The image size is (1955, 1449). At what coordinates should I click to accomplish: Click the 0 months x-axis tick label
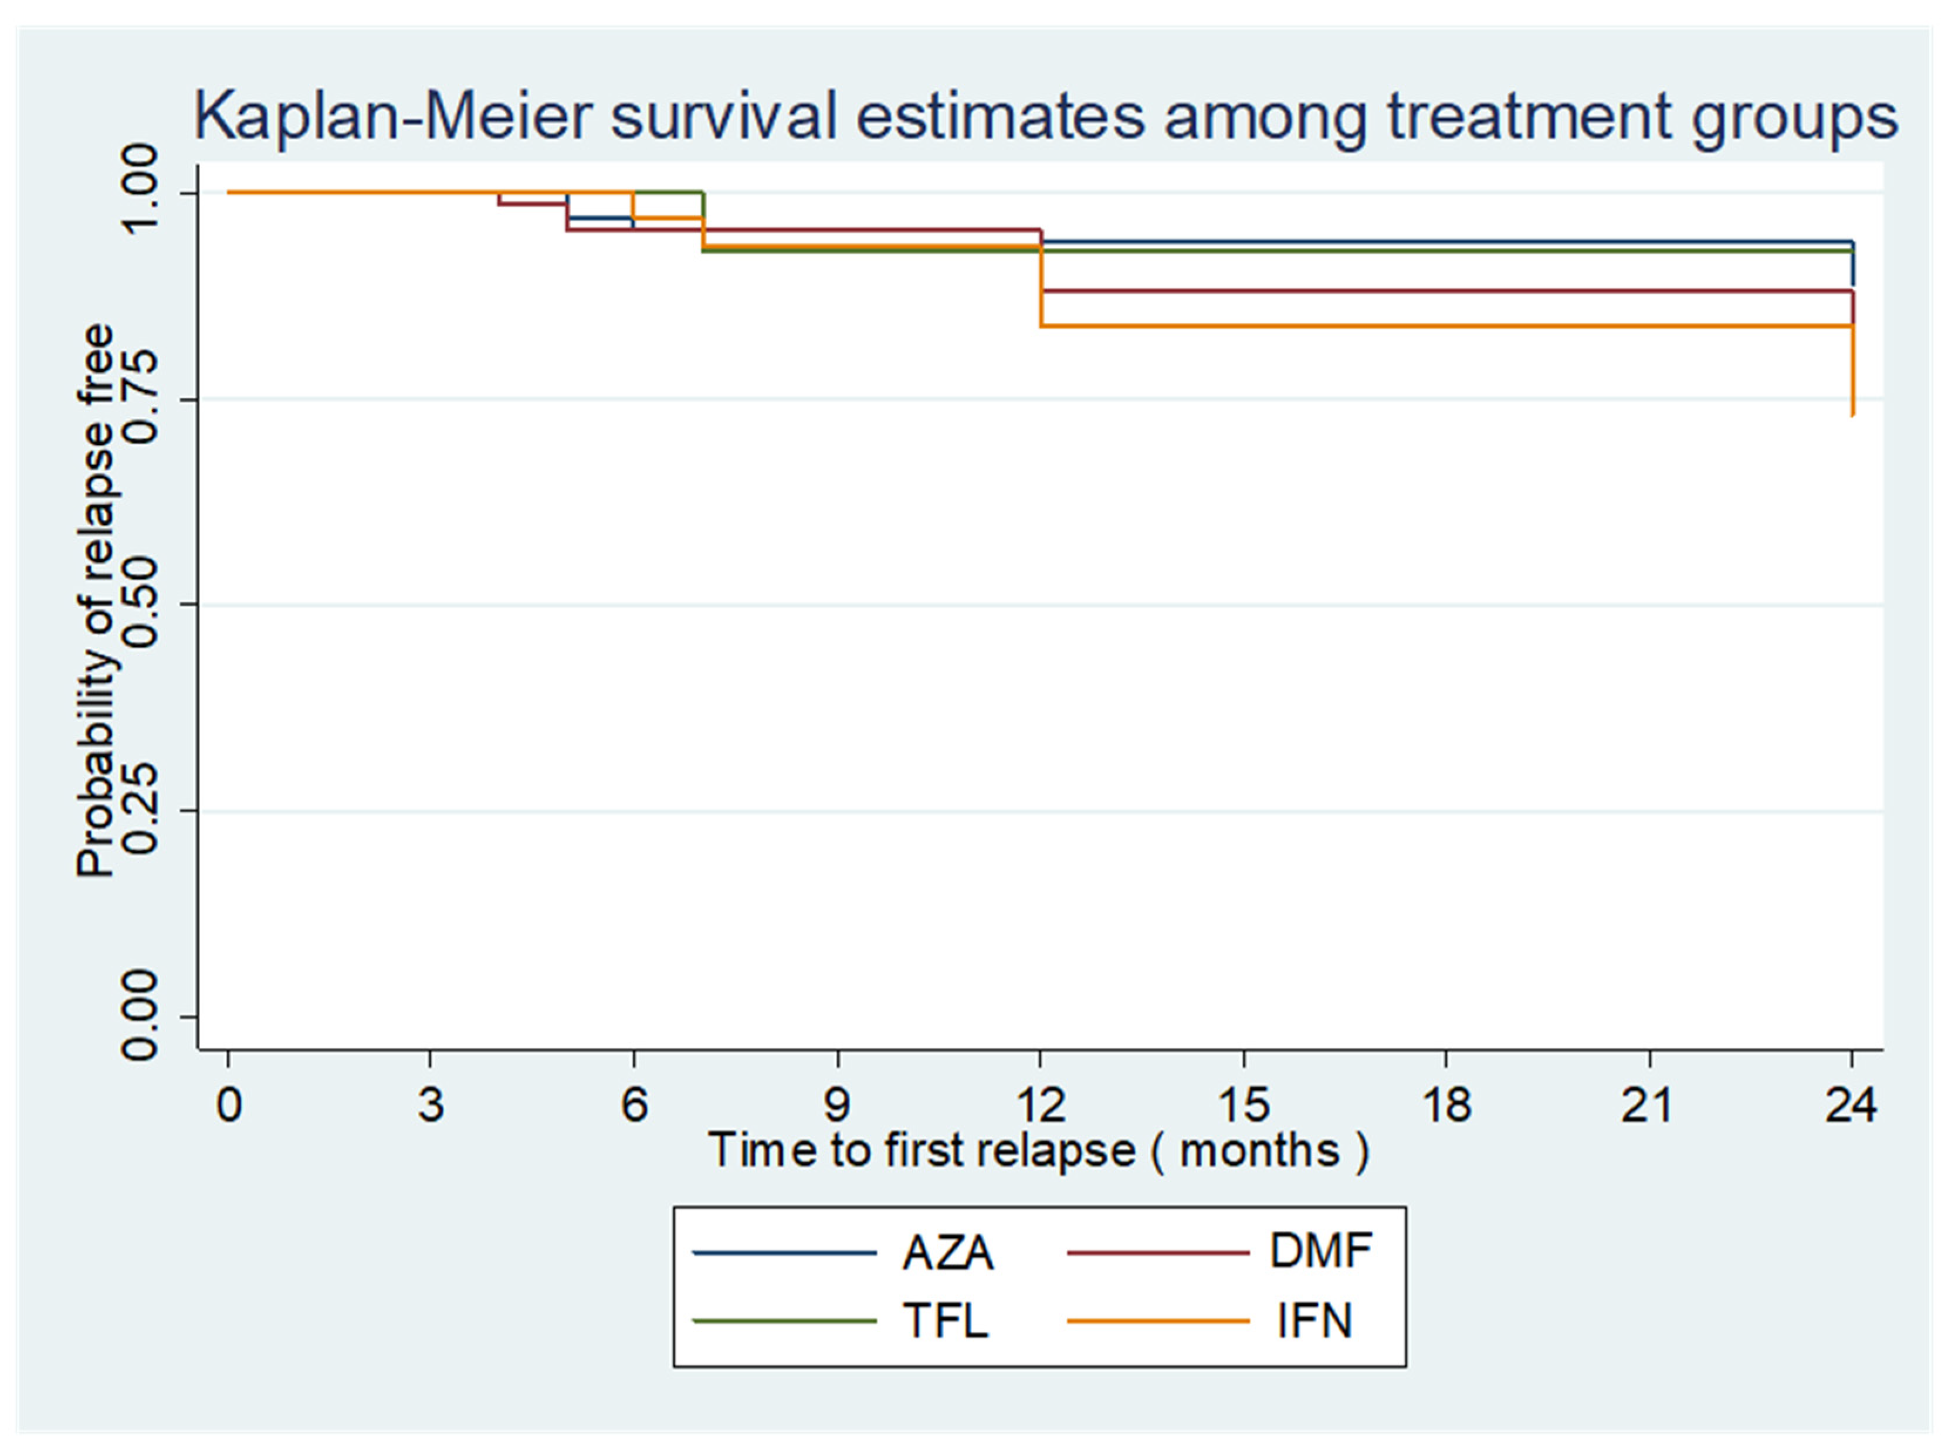click(x=229, y=1105)
